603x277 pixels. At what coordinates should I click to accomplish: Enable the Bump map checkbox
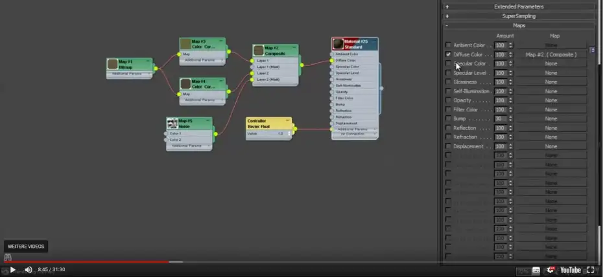point(448,118)
